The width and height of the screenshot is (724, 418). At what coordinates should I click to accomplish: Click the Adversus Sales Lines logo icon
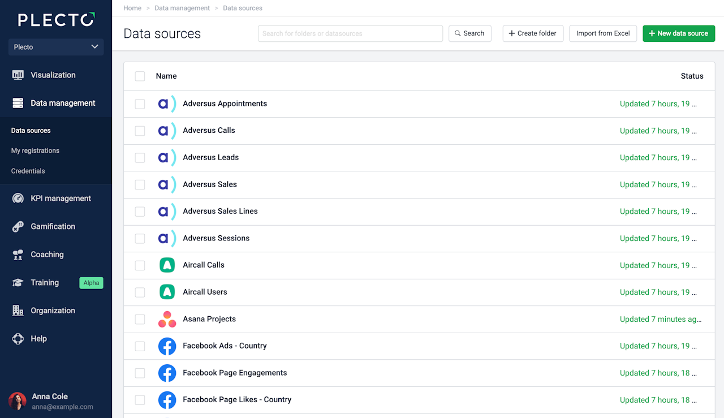point(167,211)
